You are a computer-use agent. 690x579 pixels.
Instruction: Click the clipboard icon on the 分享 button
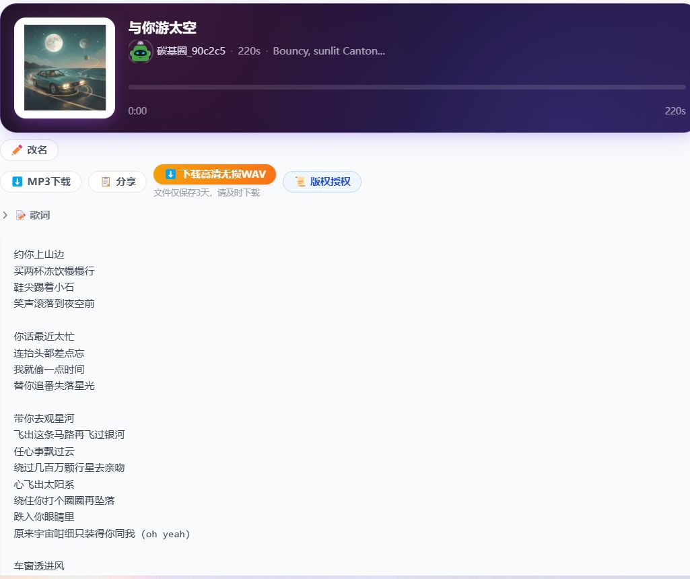click(x=106, y=182)
